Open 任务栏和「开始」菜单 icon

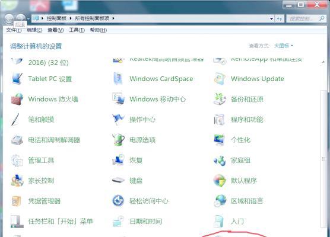click(17, 221)
